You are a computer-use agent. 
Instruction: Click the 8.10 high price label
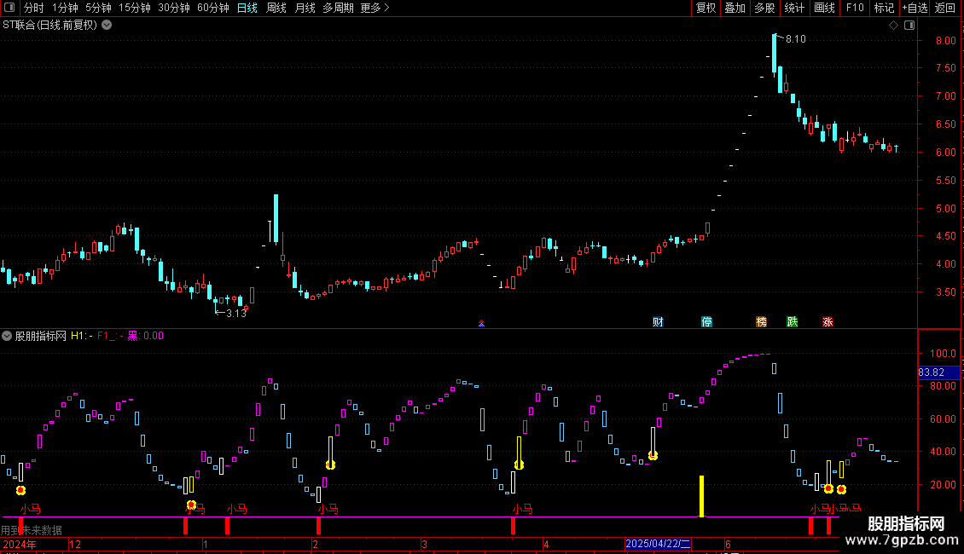(796, 39)
